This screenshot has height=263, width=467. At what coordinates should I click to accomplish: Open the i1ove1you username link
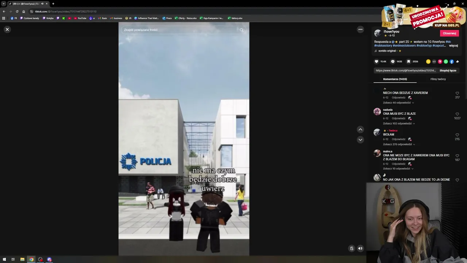[391, 31]
